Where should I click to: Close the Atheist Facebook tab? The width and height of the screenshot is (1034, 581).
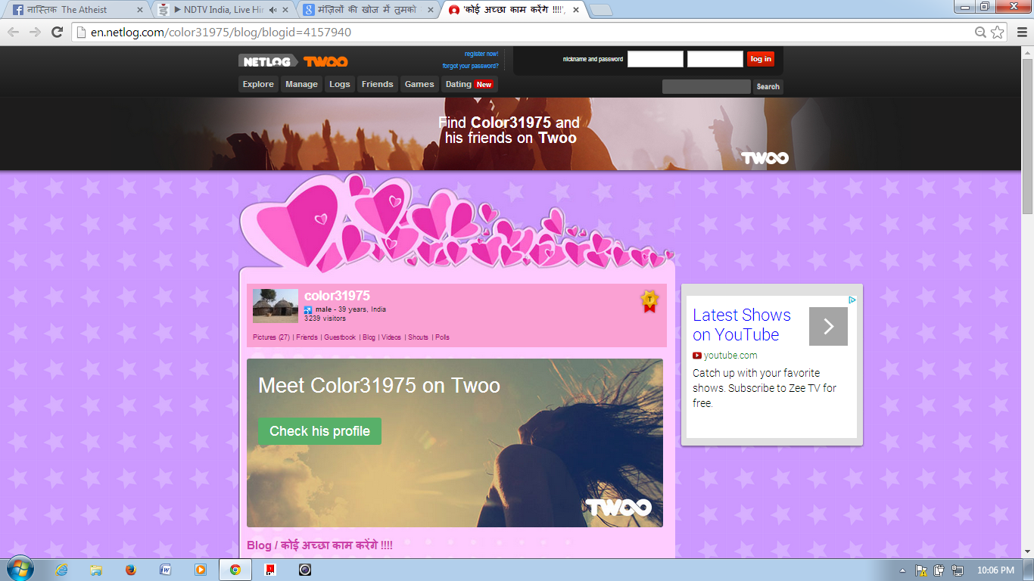(x=139, y=10)
